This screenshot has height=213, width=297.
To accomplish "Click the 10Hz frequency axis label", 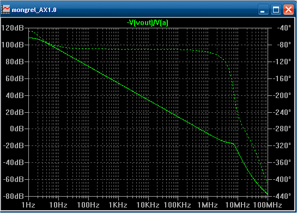I will pyautogui.click(x=58, y=205).
